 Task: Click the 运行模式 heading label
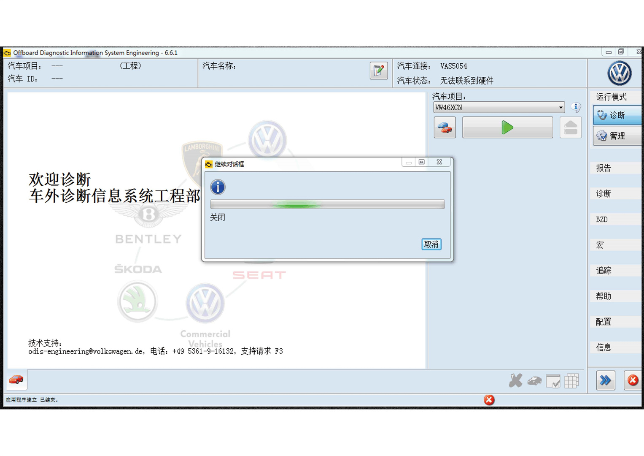[x=611, y=97]
